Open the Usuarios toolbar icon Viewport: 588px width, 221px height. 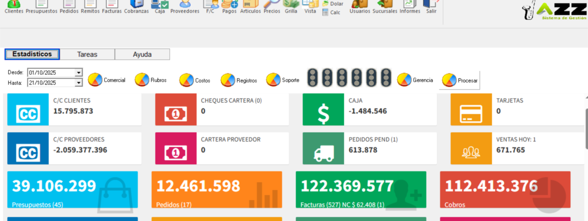(x=360, y=6)
